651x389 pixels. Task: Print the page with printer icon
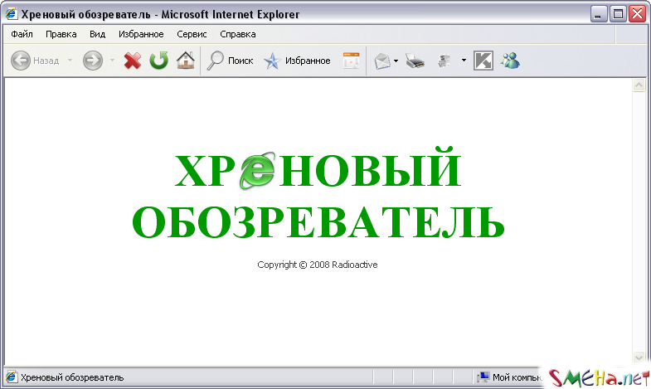415,61
